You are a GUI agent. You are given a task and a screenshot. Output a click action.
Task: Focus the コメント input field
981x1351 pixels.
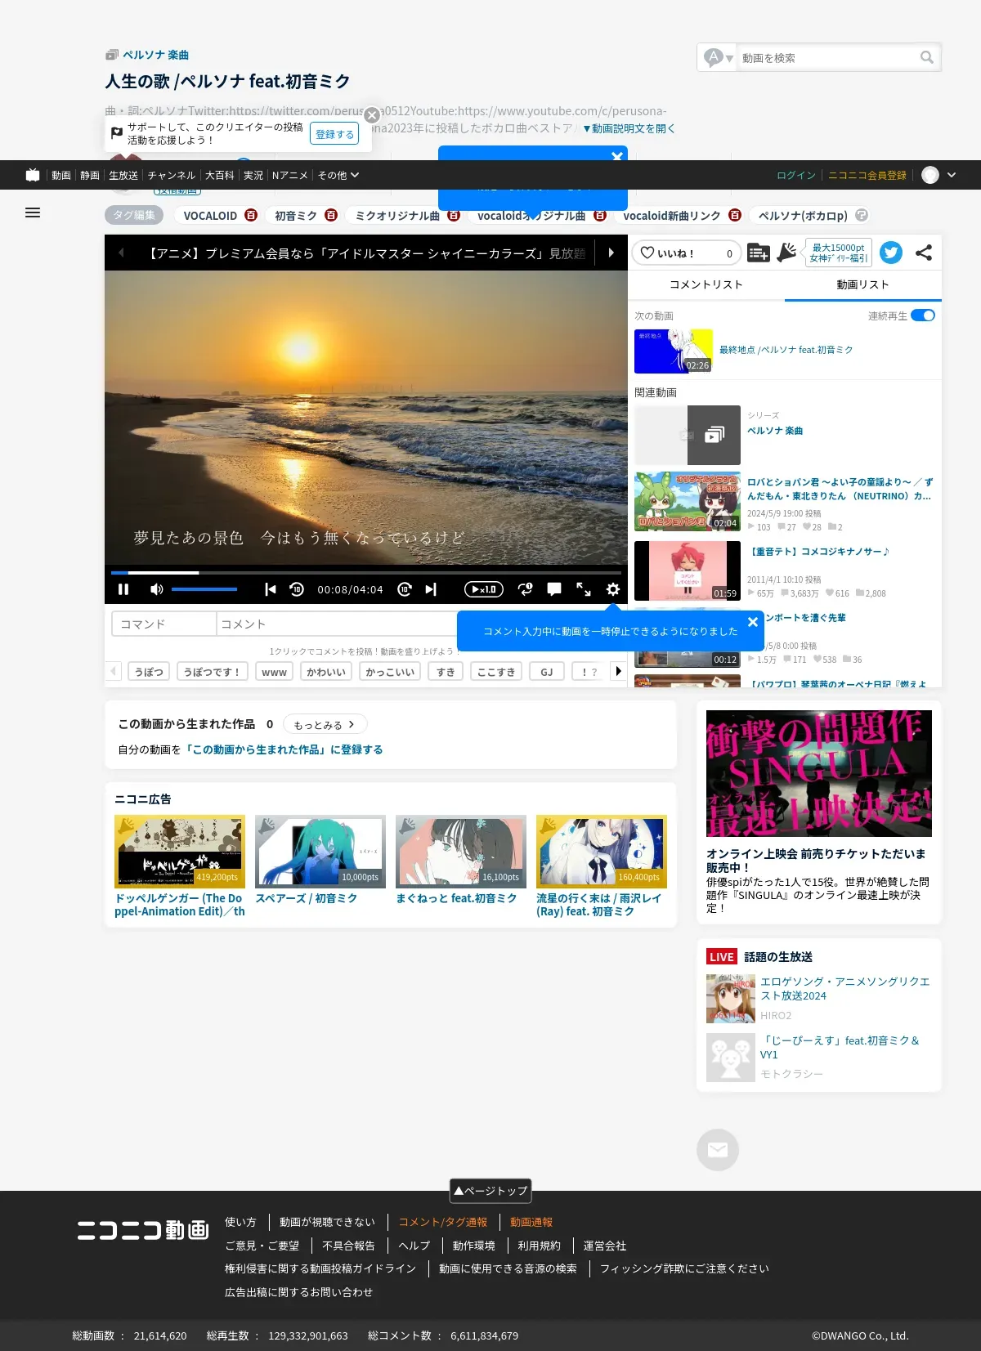tap(337, 624)
